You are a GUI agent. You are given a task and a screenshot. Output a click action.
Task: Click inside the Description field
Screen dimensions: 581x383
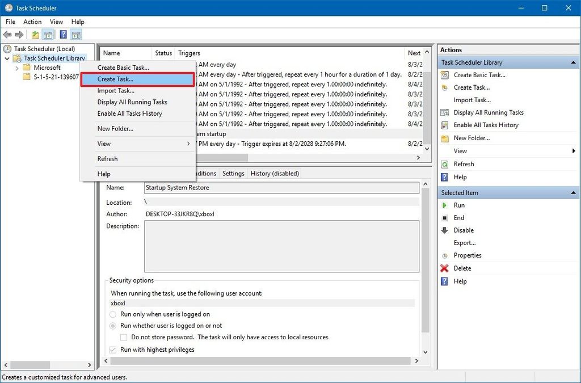(x=282, y=246)
